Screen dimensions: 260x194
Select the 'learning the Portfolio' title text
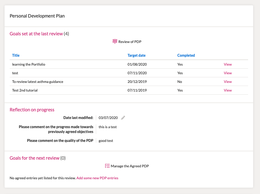tap(28, 64)
